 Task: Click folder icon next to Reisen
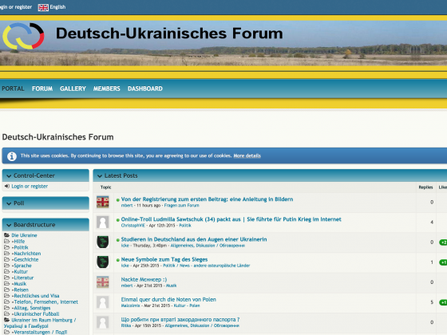[7, 290]
